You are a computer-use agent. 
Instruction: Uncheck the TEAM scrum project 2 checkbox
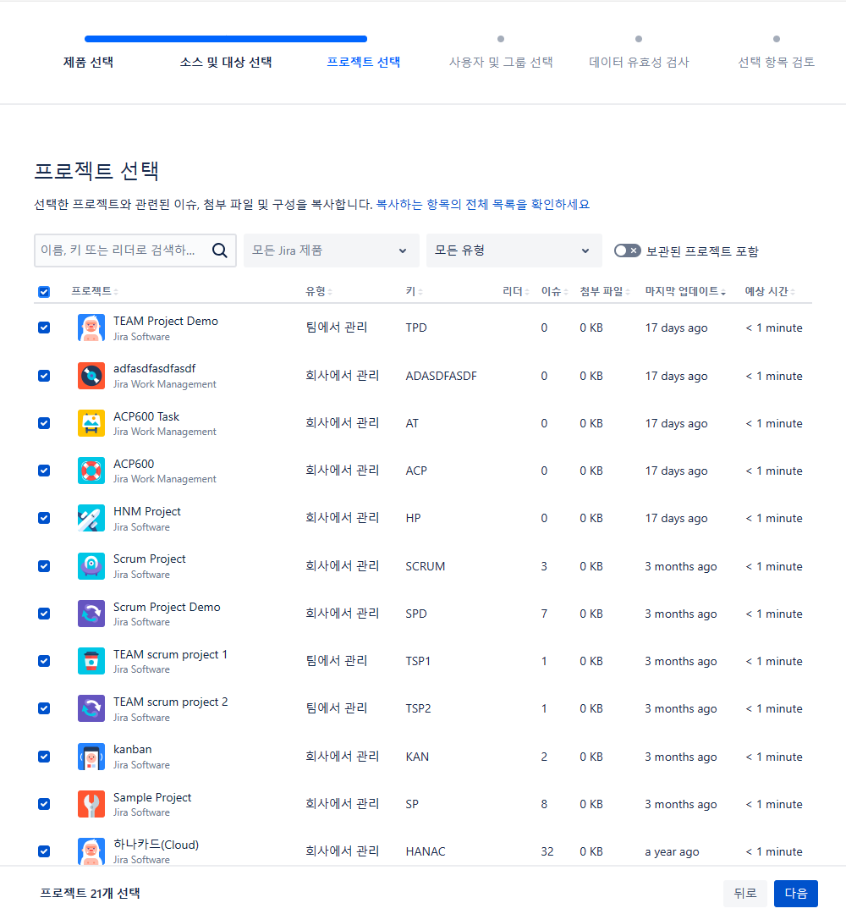click(44, 709)
